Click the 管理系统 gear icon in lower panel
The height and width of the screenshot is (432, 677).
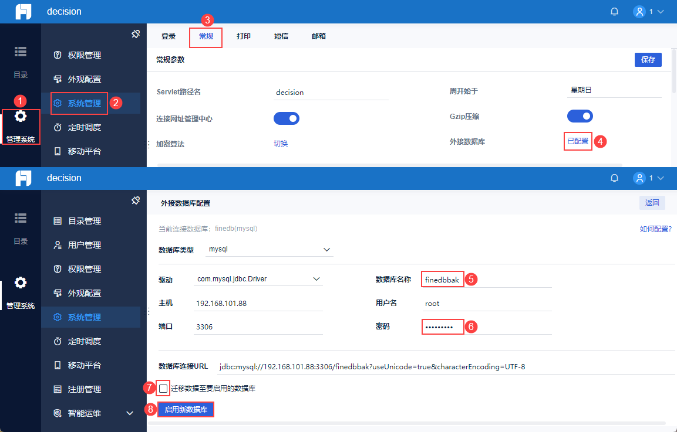21,283
